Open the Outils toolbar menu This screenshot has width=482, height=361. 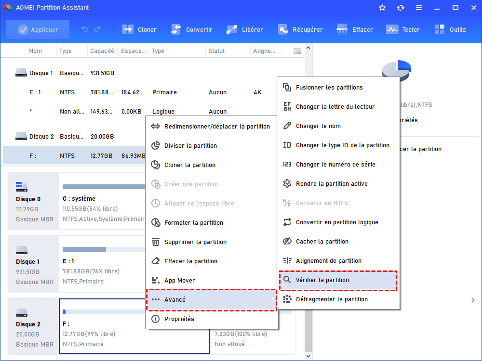click(x=450, y=29)
